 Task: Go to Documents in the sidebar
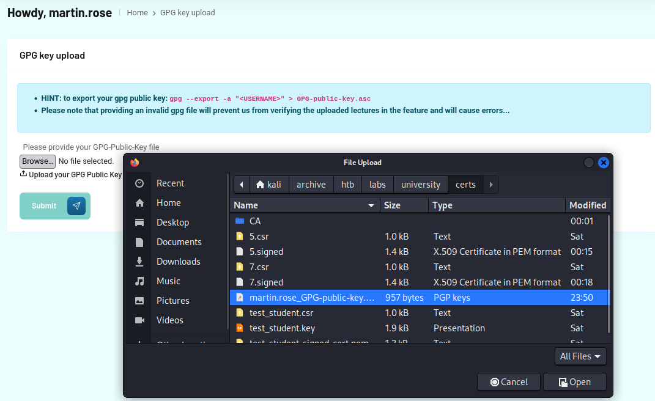click(x=179, y=242)
